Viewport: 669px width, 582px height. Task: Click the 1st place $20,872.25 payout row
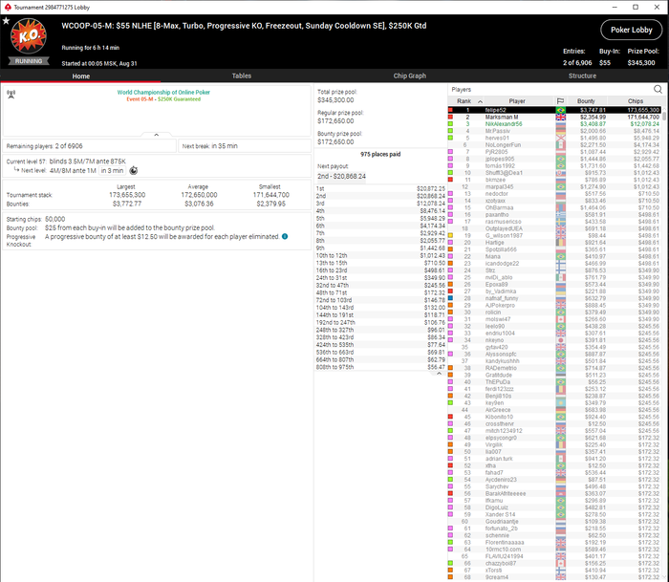point(380,188)
